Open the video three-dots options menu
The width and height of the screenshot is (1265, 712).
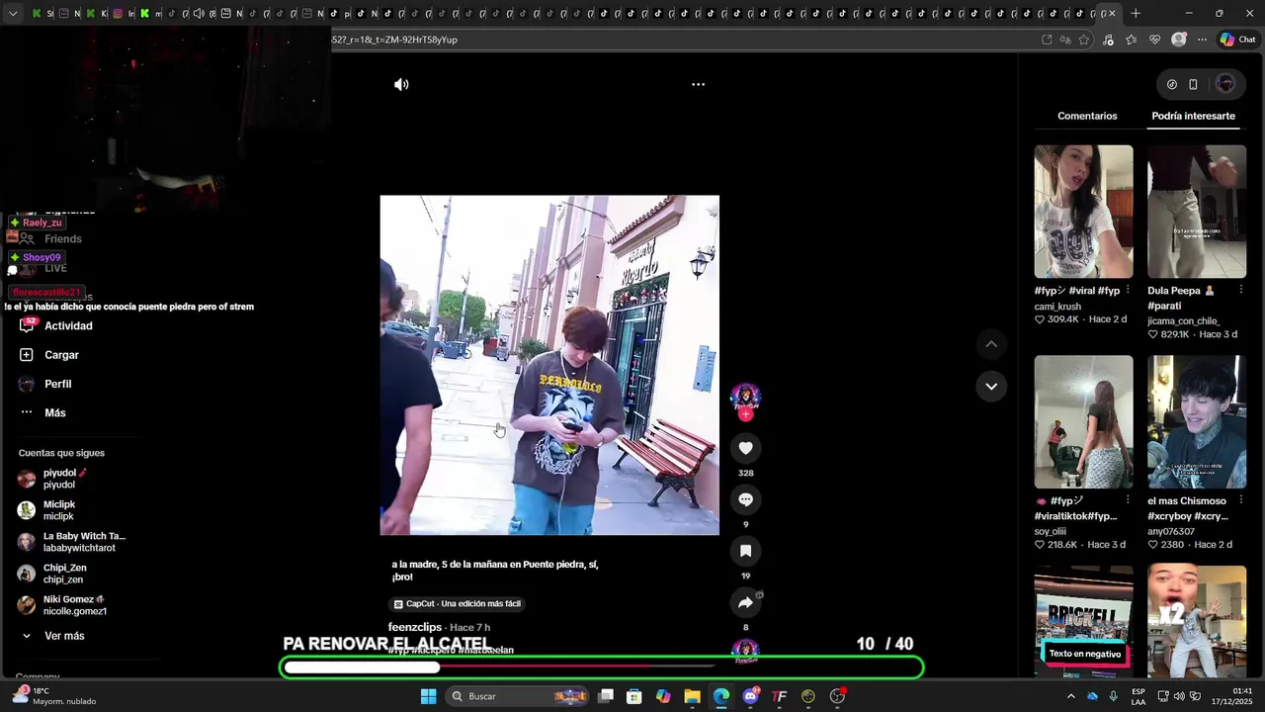coord(698,84)
